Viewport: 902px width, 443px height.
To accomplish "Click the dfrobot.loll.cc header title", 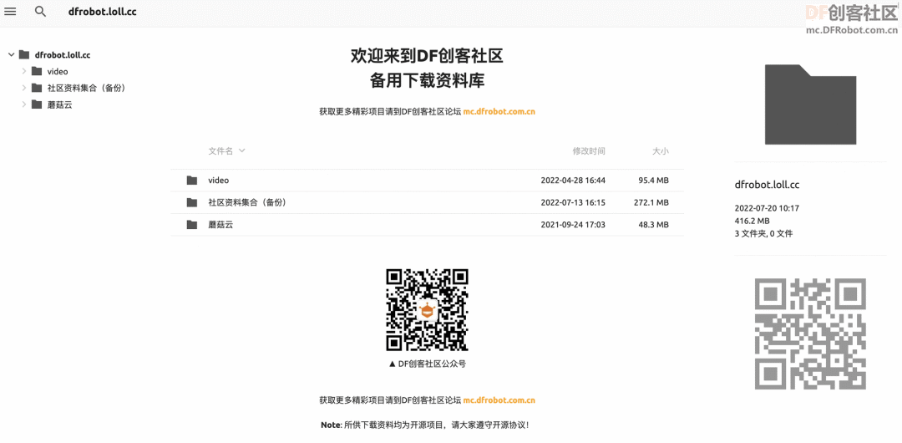I will coord(101,12).
